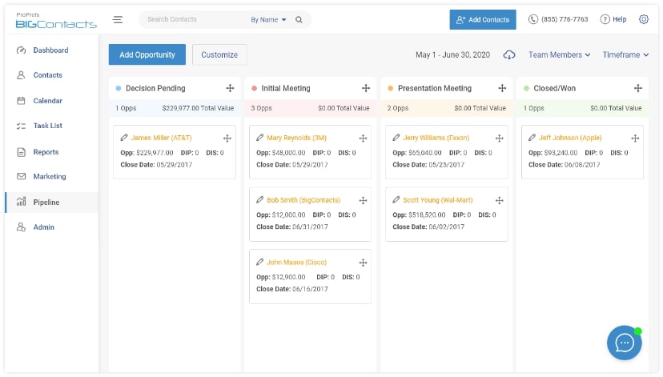Click move handle on Mary Reynolds card

point(363,138)
